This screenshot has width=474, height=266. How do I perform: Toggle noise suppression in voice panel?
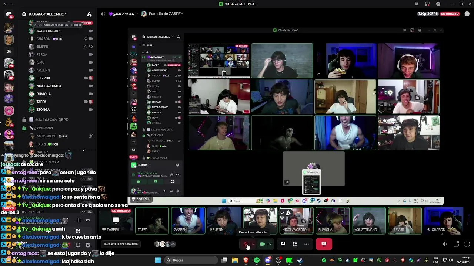coord(79,220)
